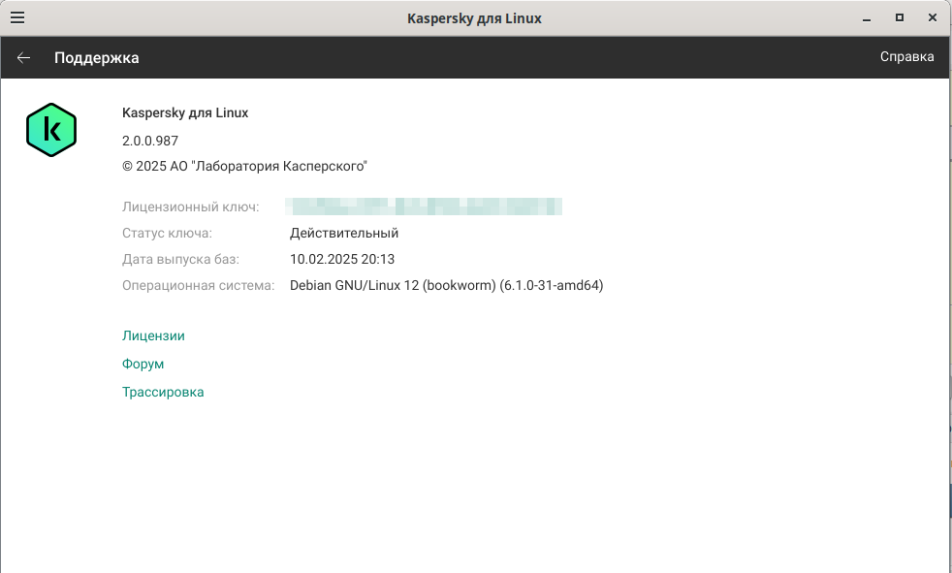Click the copyright line Лаборатория Касперского
Image resolution: width=952 pixels, height=573 pixels.
pos(244,167)
